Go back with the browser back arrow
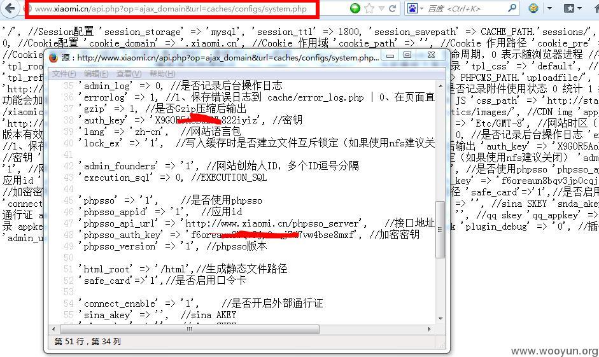The width and height of the screenshot is (599, 357). pyautogui.click(x=10, y=8)
